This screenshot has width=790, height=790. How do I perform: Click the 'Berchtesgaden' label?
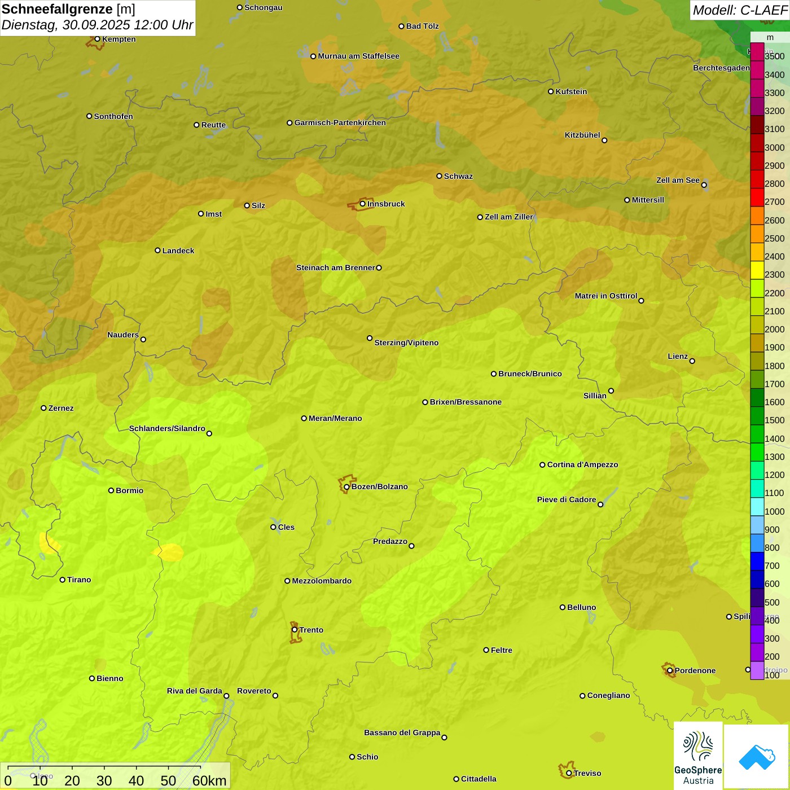721,68
